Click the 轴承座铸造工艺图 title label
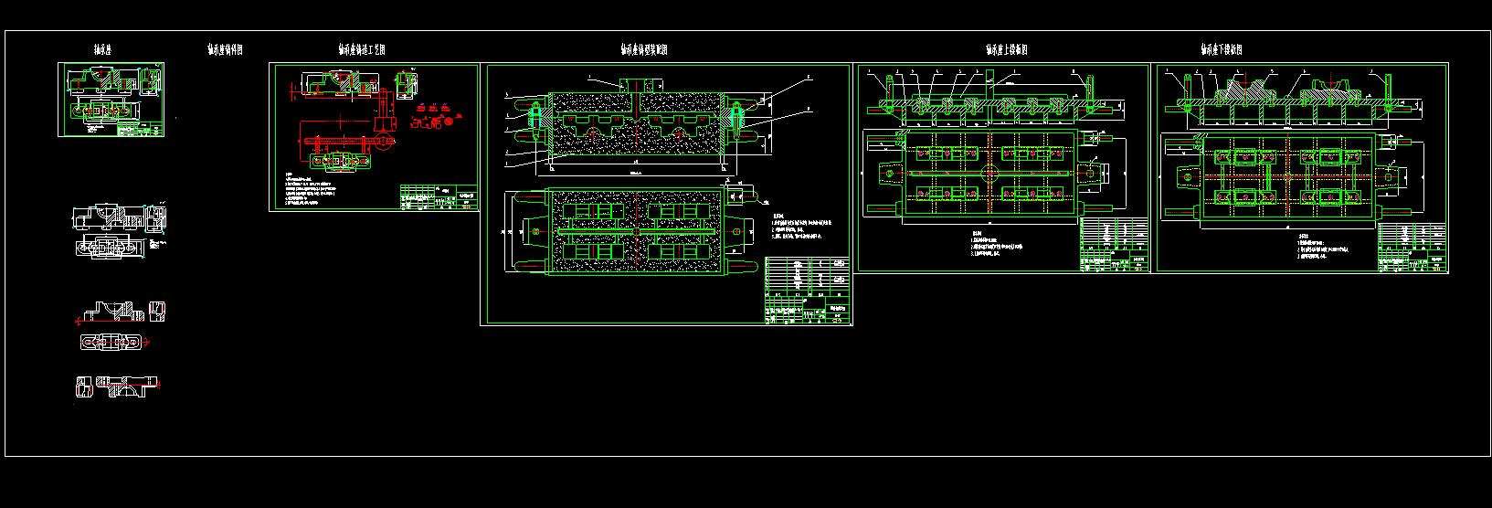 click(x=362, y=50)
